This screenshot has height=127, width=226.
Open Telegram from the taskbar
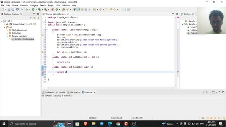[102, 124]
